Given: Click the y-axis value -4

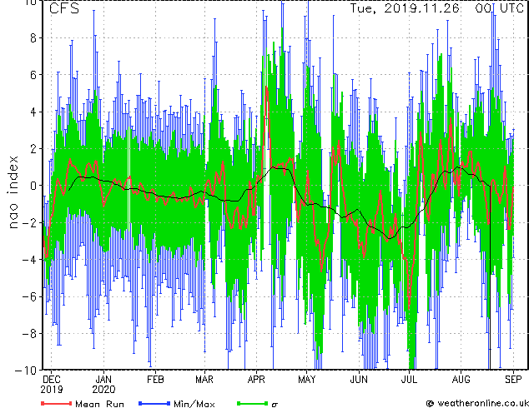Looking at the screenshot, I should [29, 260].
